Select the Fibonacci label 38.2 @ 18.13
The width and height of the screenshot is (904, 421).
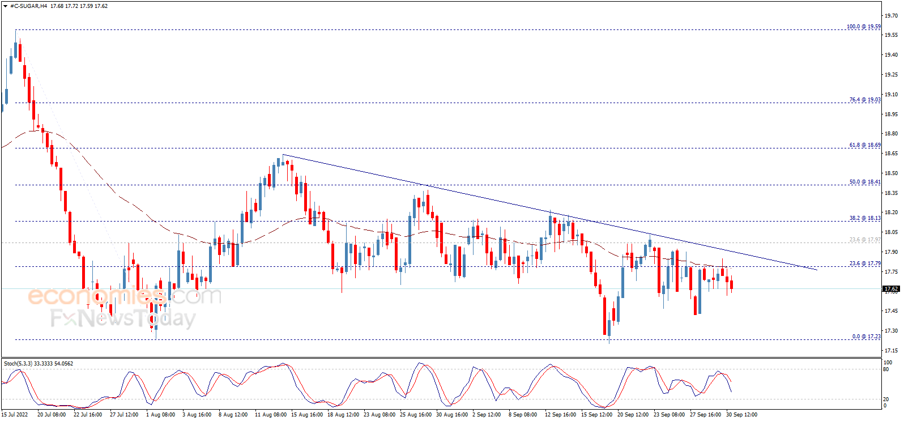864,218
